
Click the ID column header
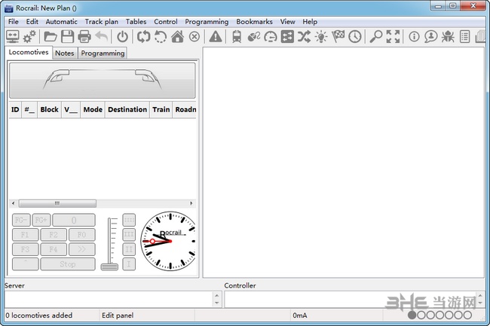[x=15, y=109]
